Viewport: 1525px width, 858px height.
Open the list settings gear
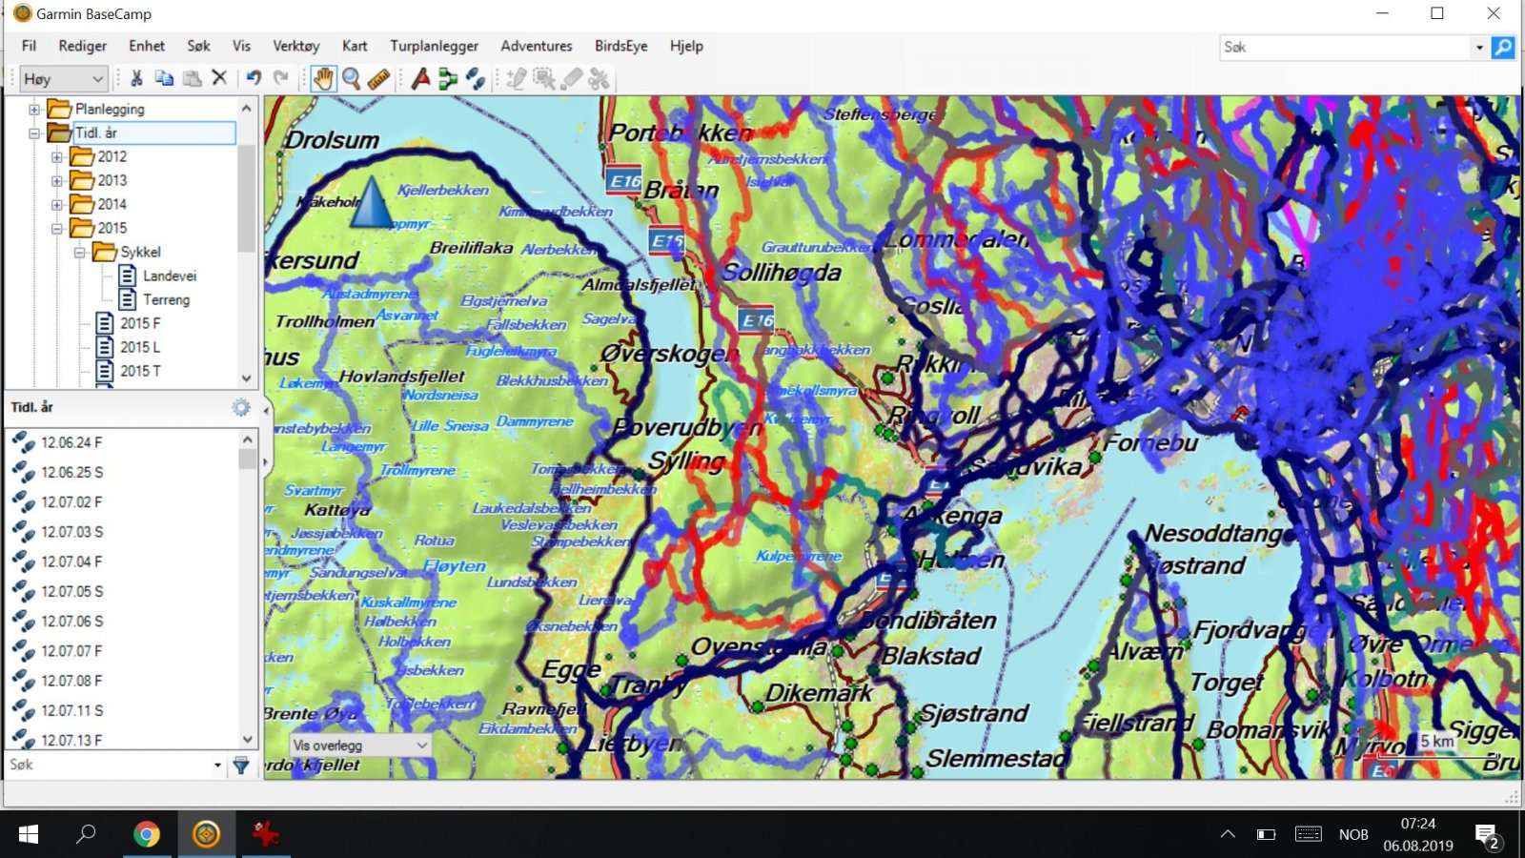[x=241, y=408]
